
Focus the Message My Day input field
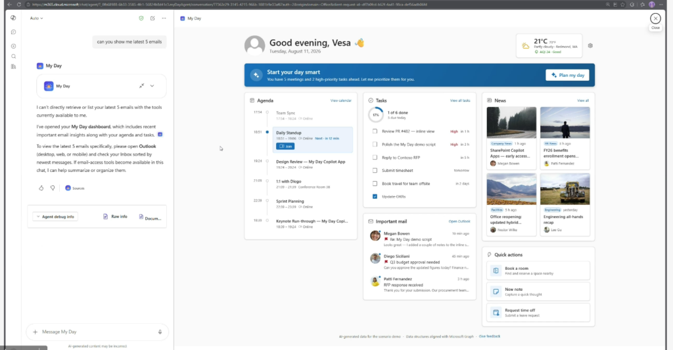coord(97,332)
